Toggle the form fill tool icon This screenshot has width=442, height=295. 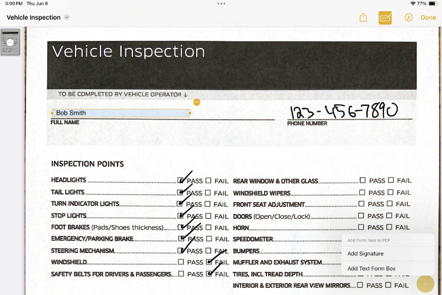coord(385,18)
